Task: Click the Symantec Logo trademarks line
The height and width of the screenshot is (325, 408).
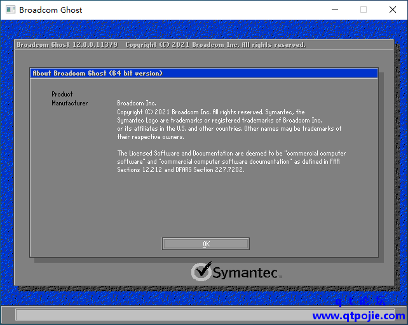Action: click(x=219, y=120)
